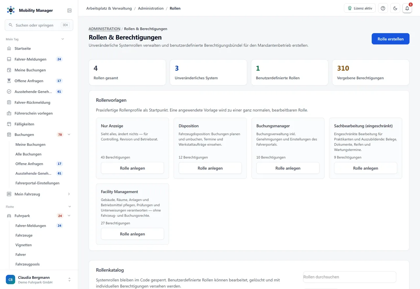The image size is (420, 289).
Task: Click Arbeitsplatz & Verwaltung in the top breadcrumb
Action: [109, 8]
